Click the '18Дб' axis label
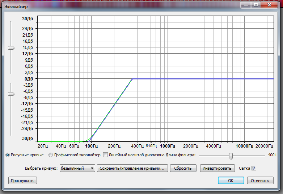This screenshot has height=194, width=283. coord(28,41)
